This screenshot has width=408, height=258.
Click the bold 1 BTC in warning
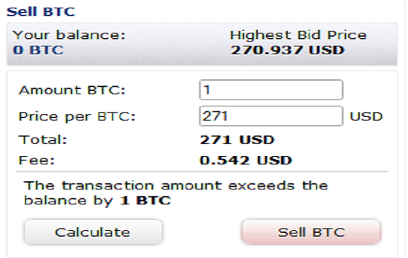pos(146,200)
